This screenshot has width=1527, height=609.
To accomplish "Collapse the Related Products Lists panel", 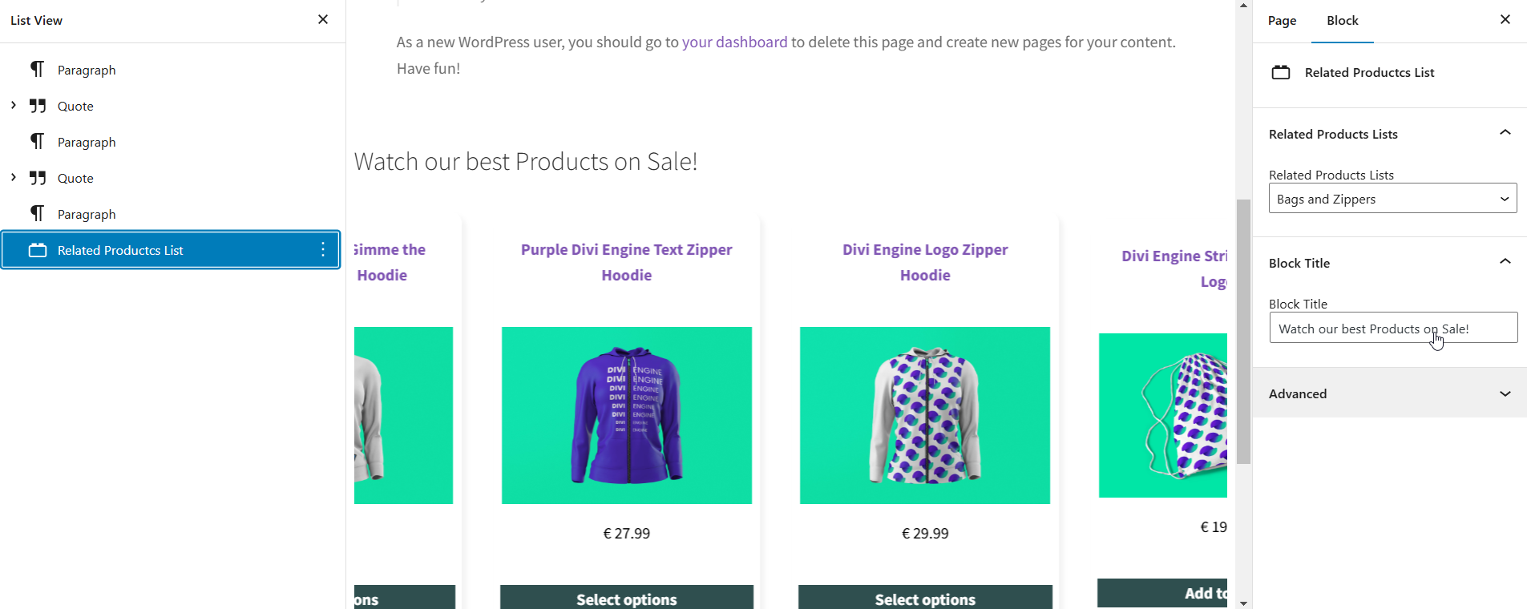I will 1505,134.
